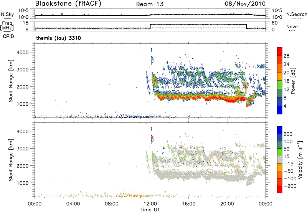Click the power scale value 4
Image resolution: width=307 pixels, height=212 pixels.
(x=285, y=106)
